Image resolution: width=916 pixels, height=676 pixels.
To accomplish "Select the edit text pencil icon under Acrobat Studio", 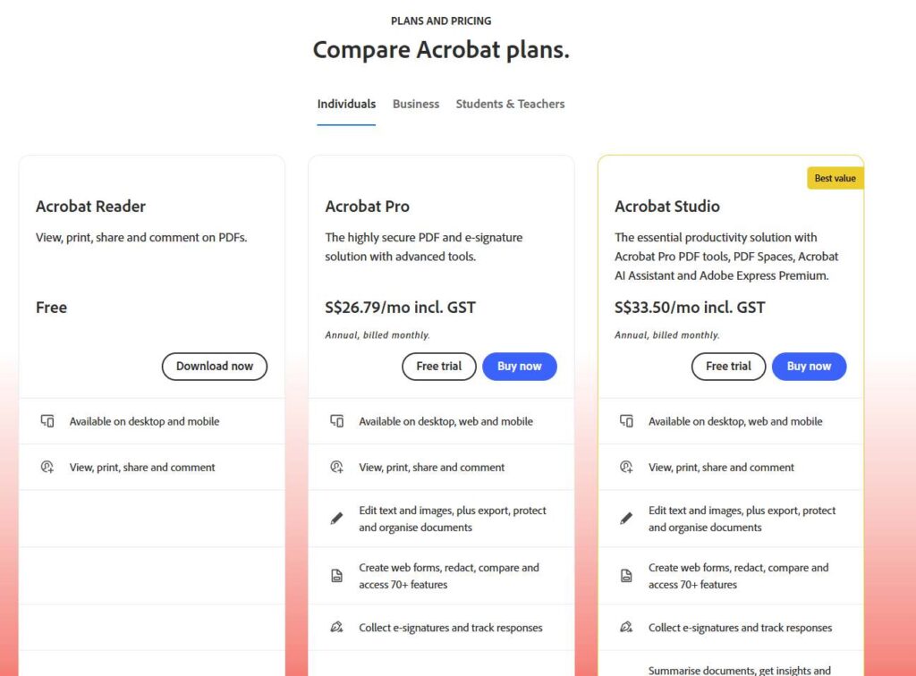I will 626,517.
